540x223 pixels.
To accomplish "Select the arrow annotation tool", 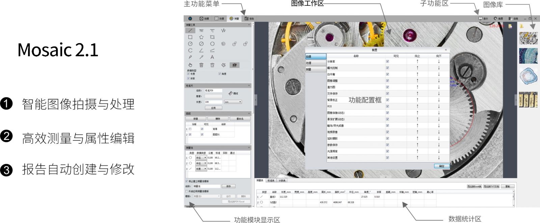I will [201, 57].
